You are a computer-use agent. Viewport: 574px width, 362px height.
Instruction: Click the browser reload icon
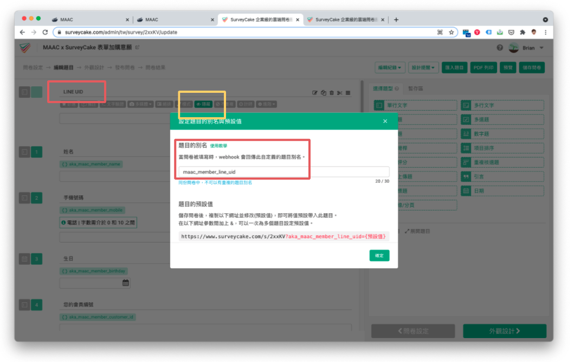coord(45,32)
